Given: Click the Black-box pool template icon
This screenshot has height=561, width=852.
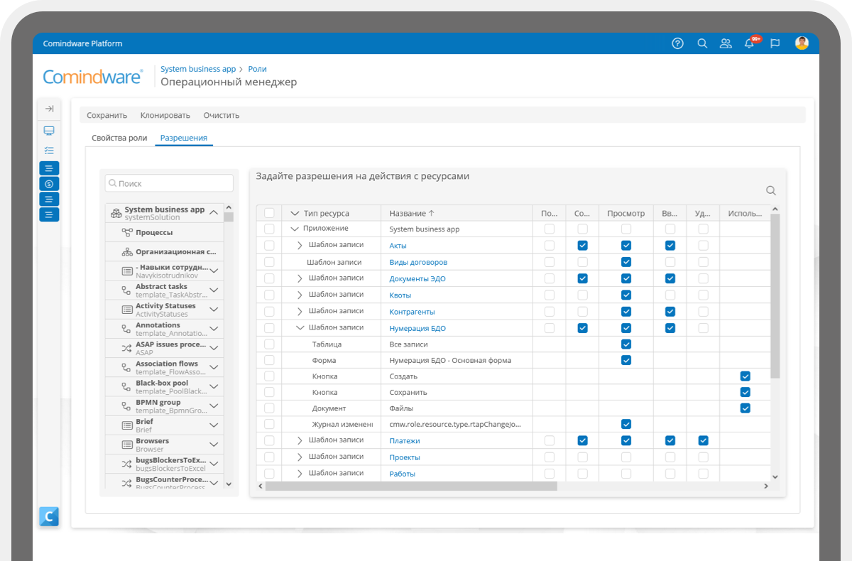Looking at the screenshot, I should pos(127,387).
